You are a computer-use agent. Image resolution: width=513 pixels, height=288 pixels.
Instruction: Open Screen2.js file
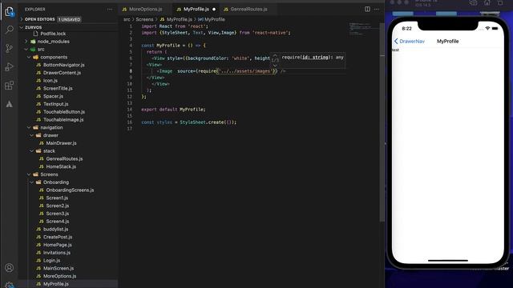[x=57, y=206]
